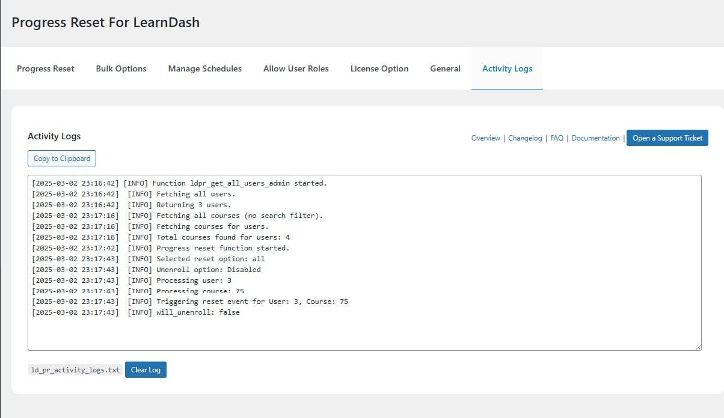Follow the Overview link
The width and height of the screenshot is (724, 418).
point(485,138)
